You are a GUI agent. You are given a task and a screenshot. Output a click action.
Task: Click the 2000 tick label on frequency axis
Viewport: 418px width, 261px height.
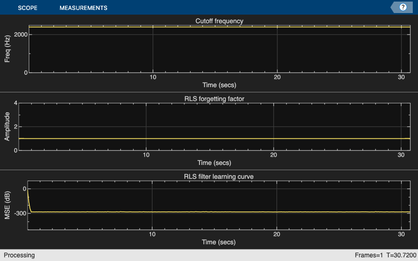pyautogui.click(x=21, y=34)
